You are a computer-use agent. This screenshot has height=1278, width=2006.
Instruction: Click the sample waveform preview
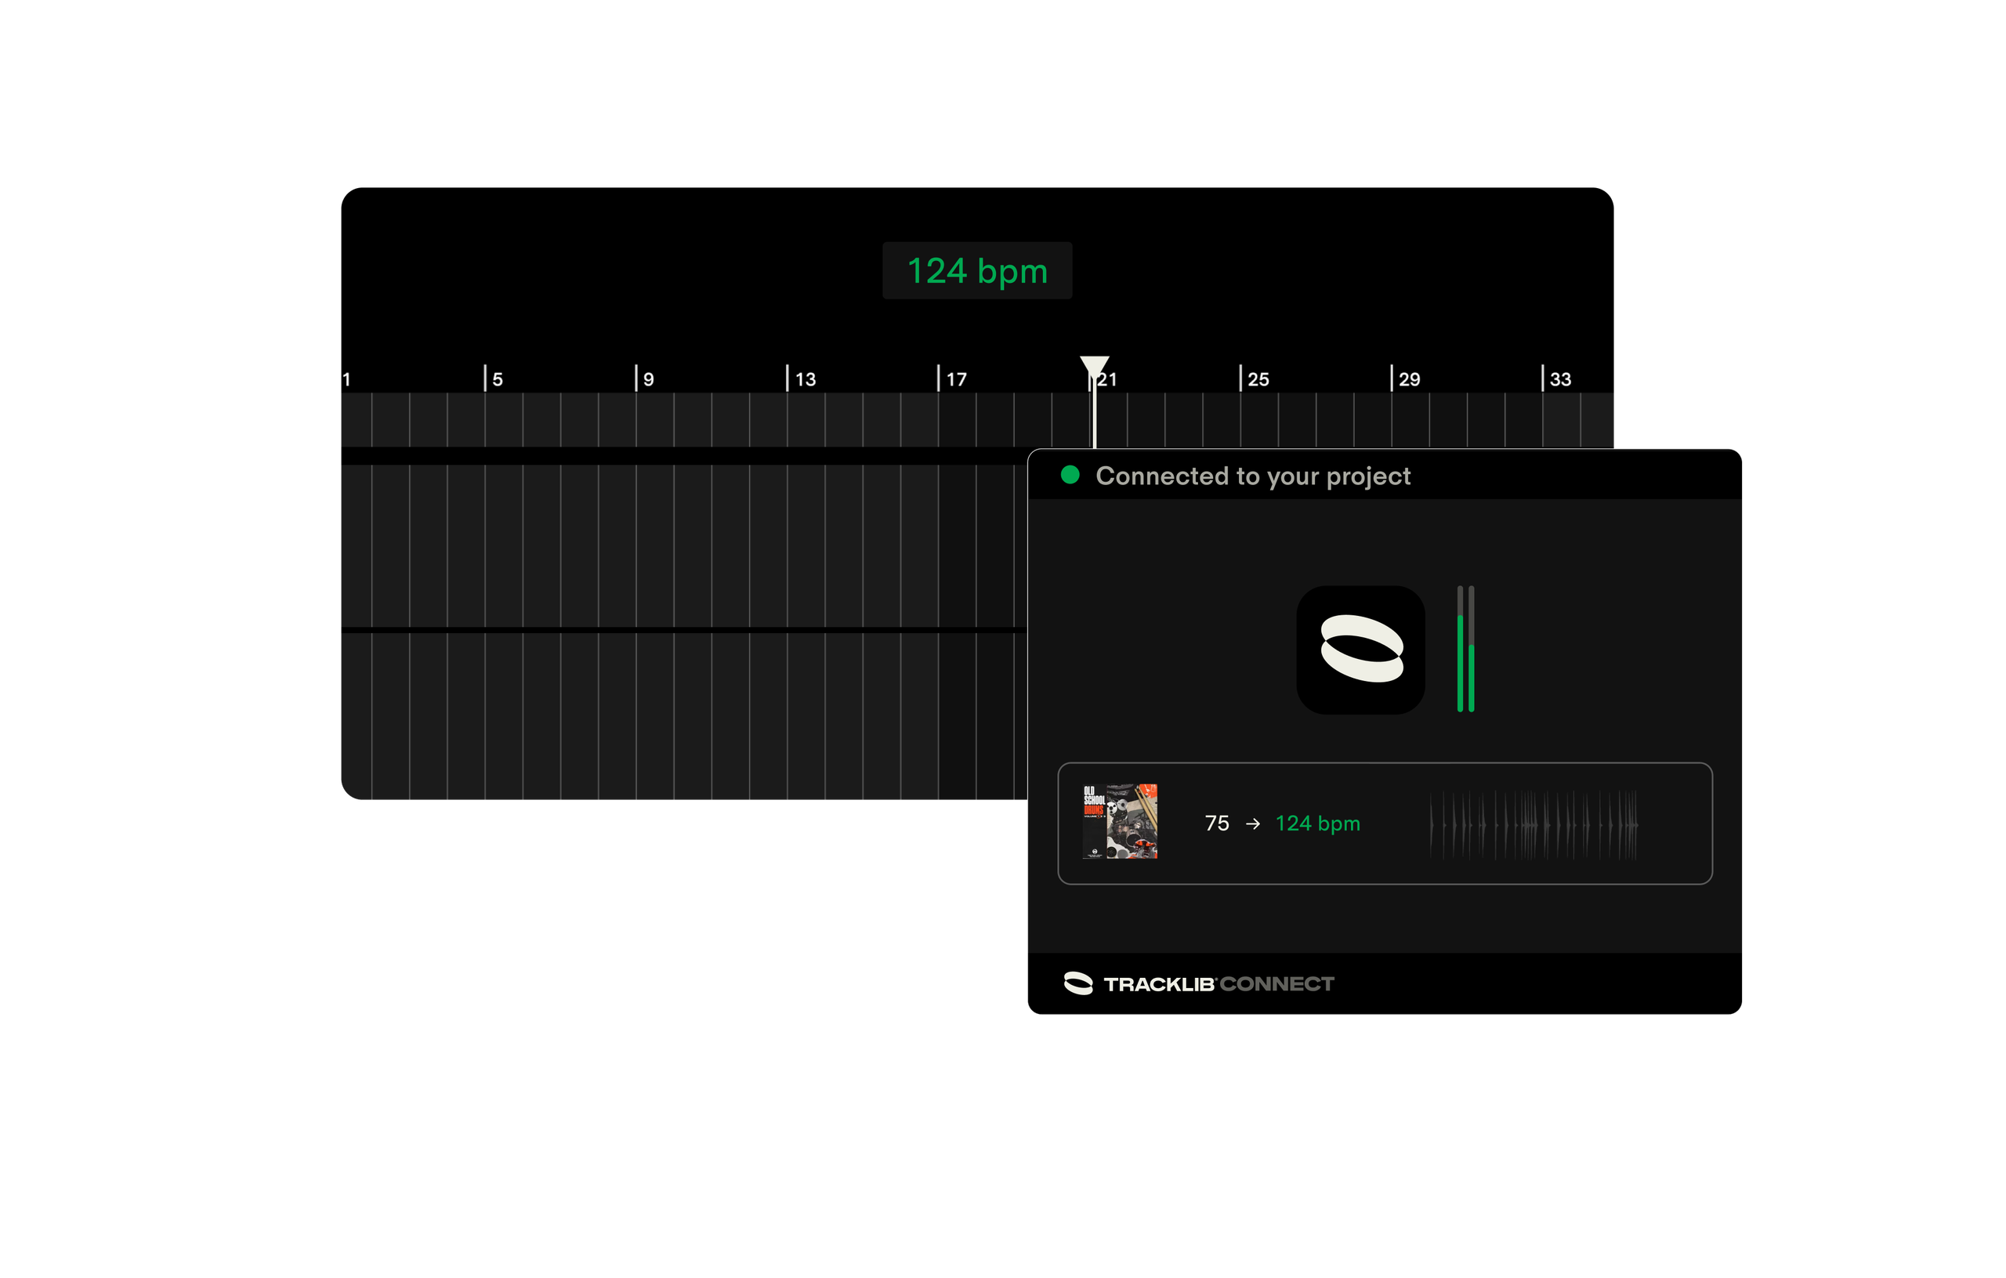(x=1533, y=824)
